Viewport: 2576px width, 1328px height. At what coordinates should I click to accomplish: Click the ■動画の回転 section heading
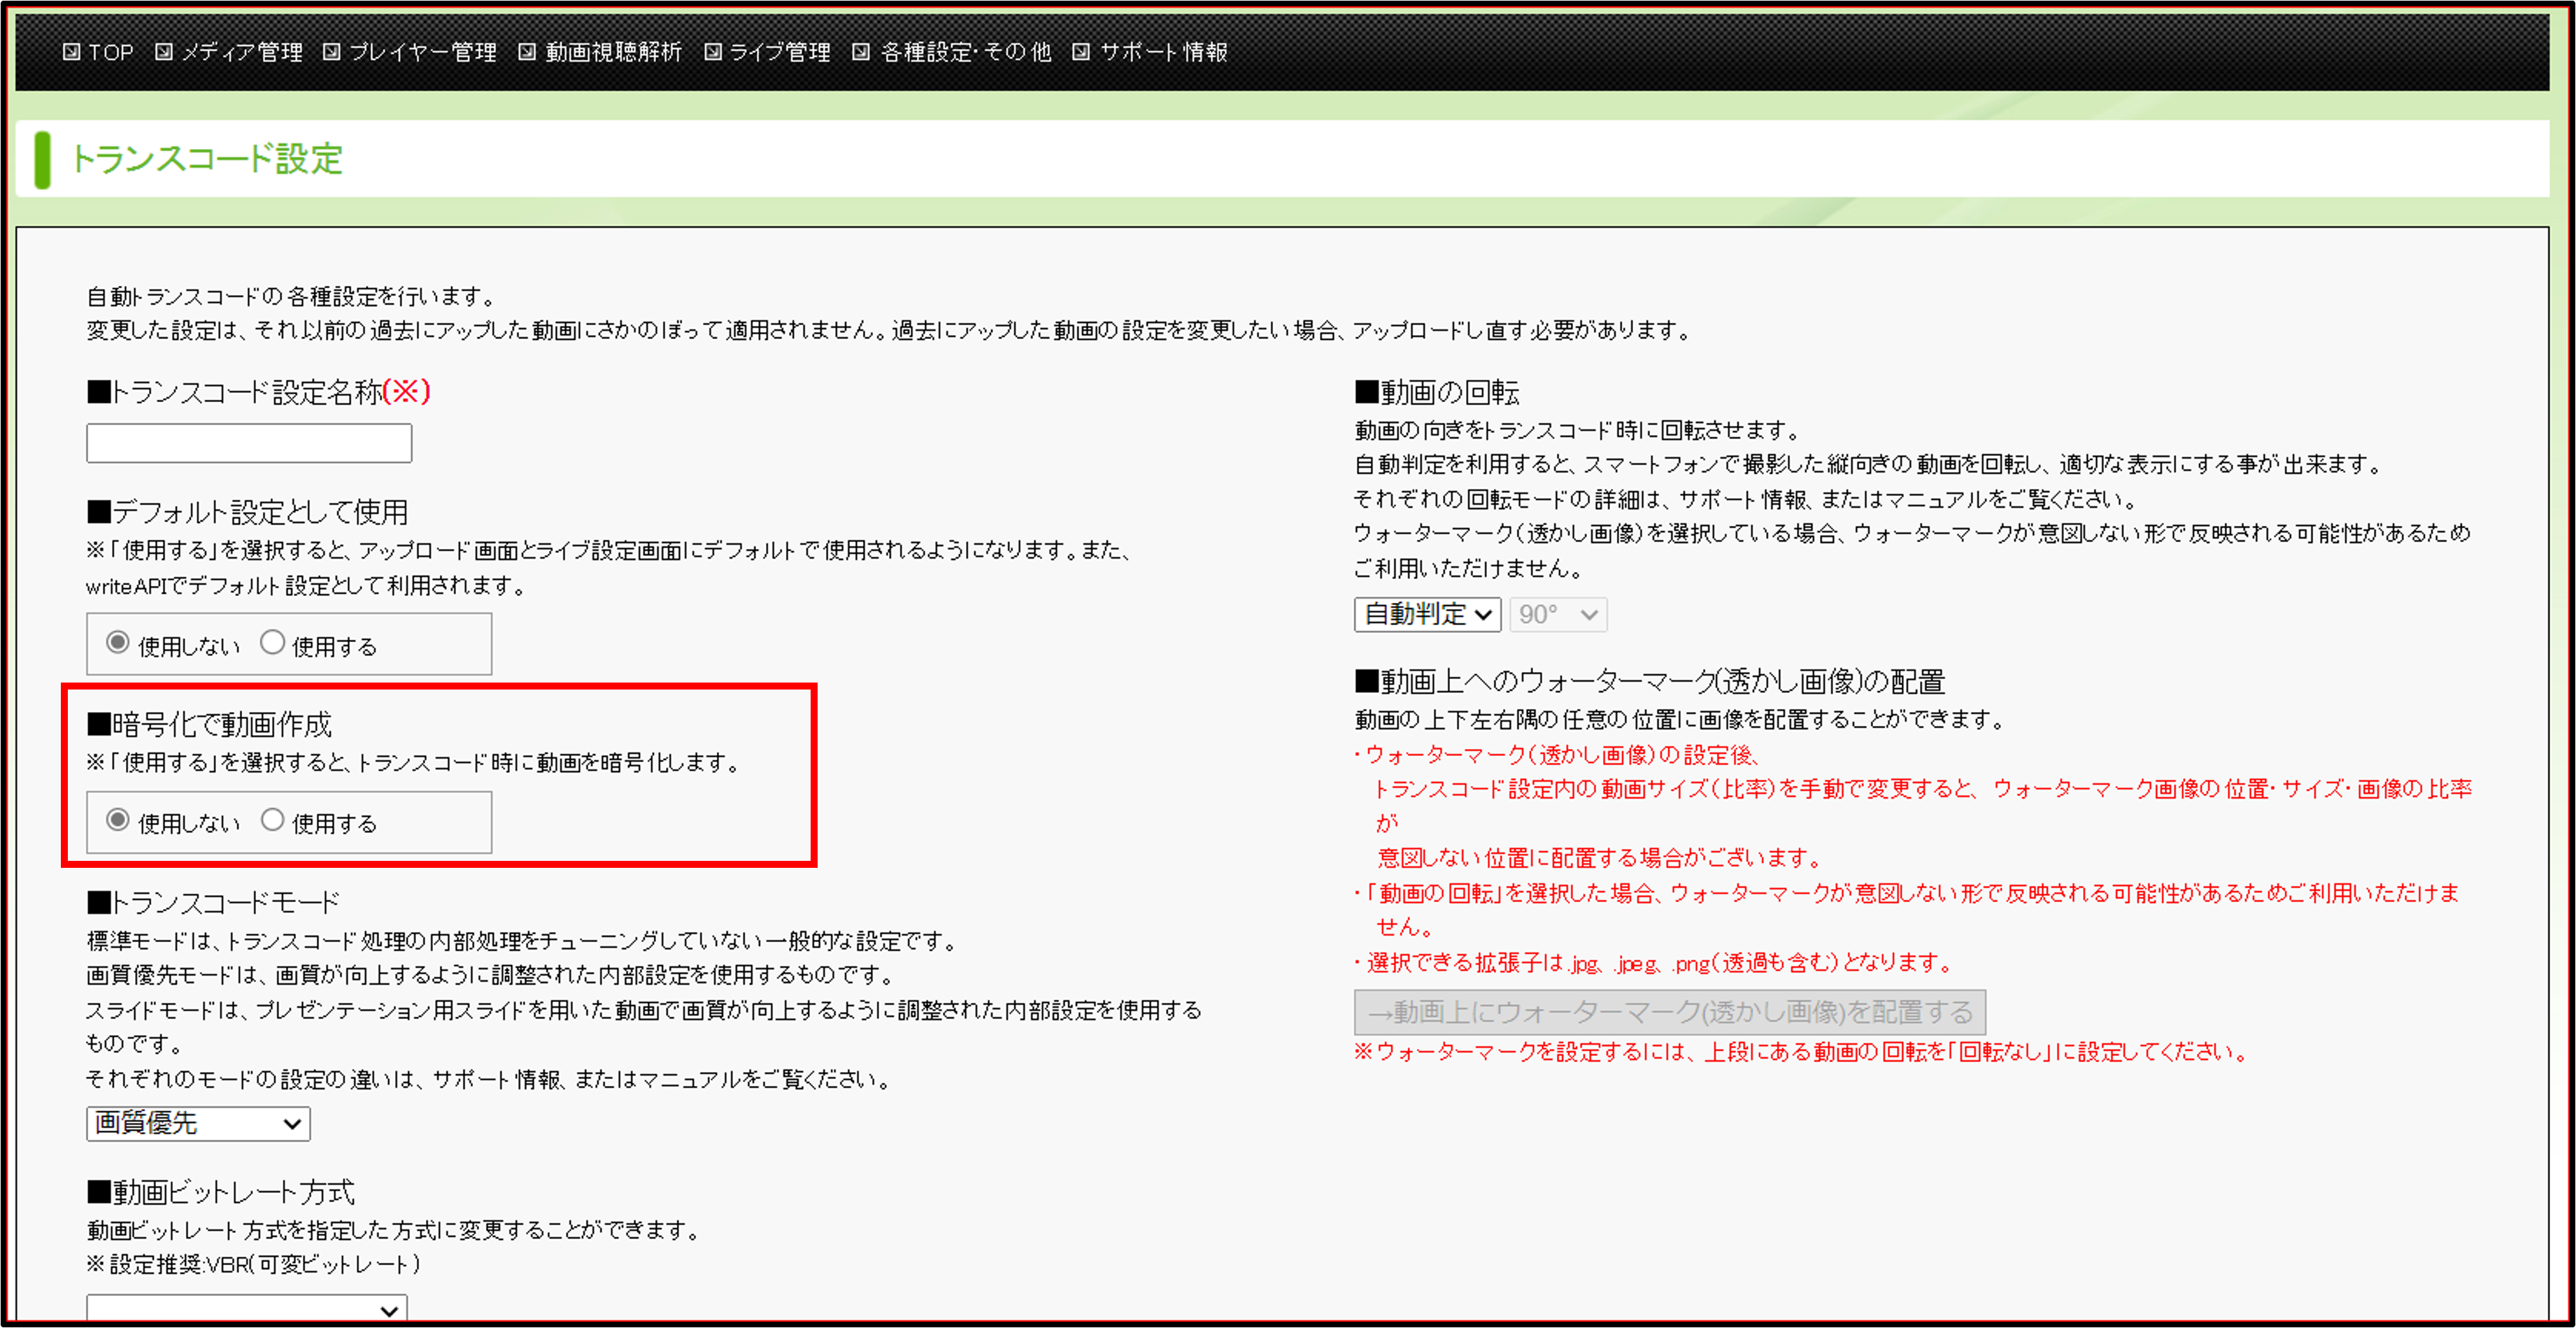point(1437,392)
